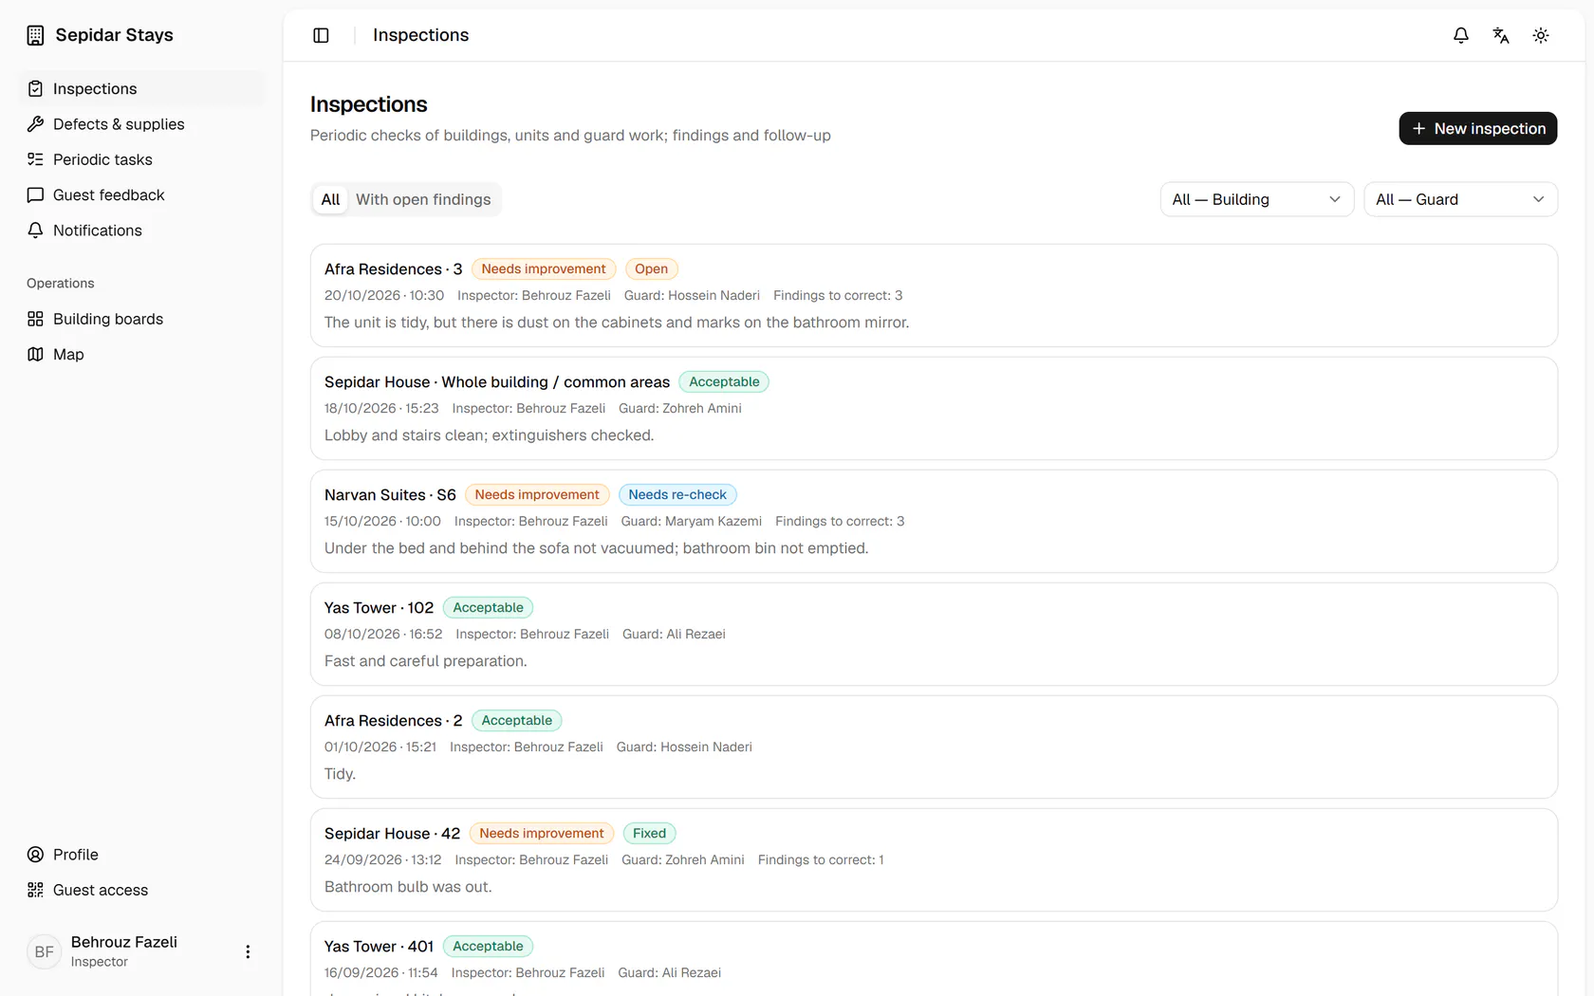The width and height of the screenshot is (1594, 996).
Task: Open Profile user icon
Action: click(35, 855)
